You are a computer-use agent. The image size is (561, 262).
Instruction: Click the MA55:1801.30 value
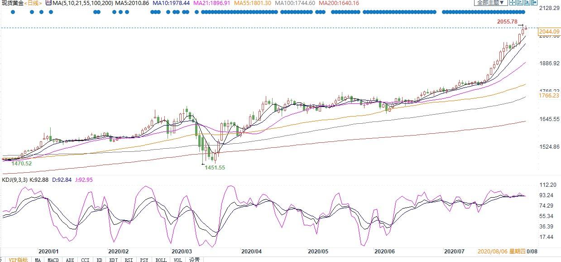click(x=253, y=3)
